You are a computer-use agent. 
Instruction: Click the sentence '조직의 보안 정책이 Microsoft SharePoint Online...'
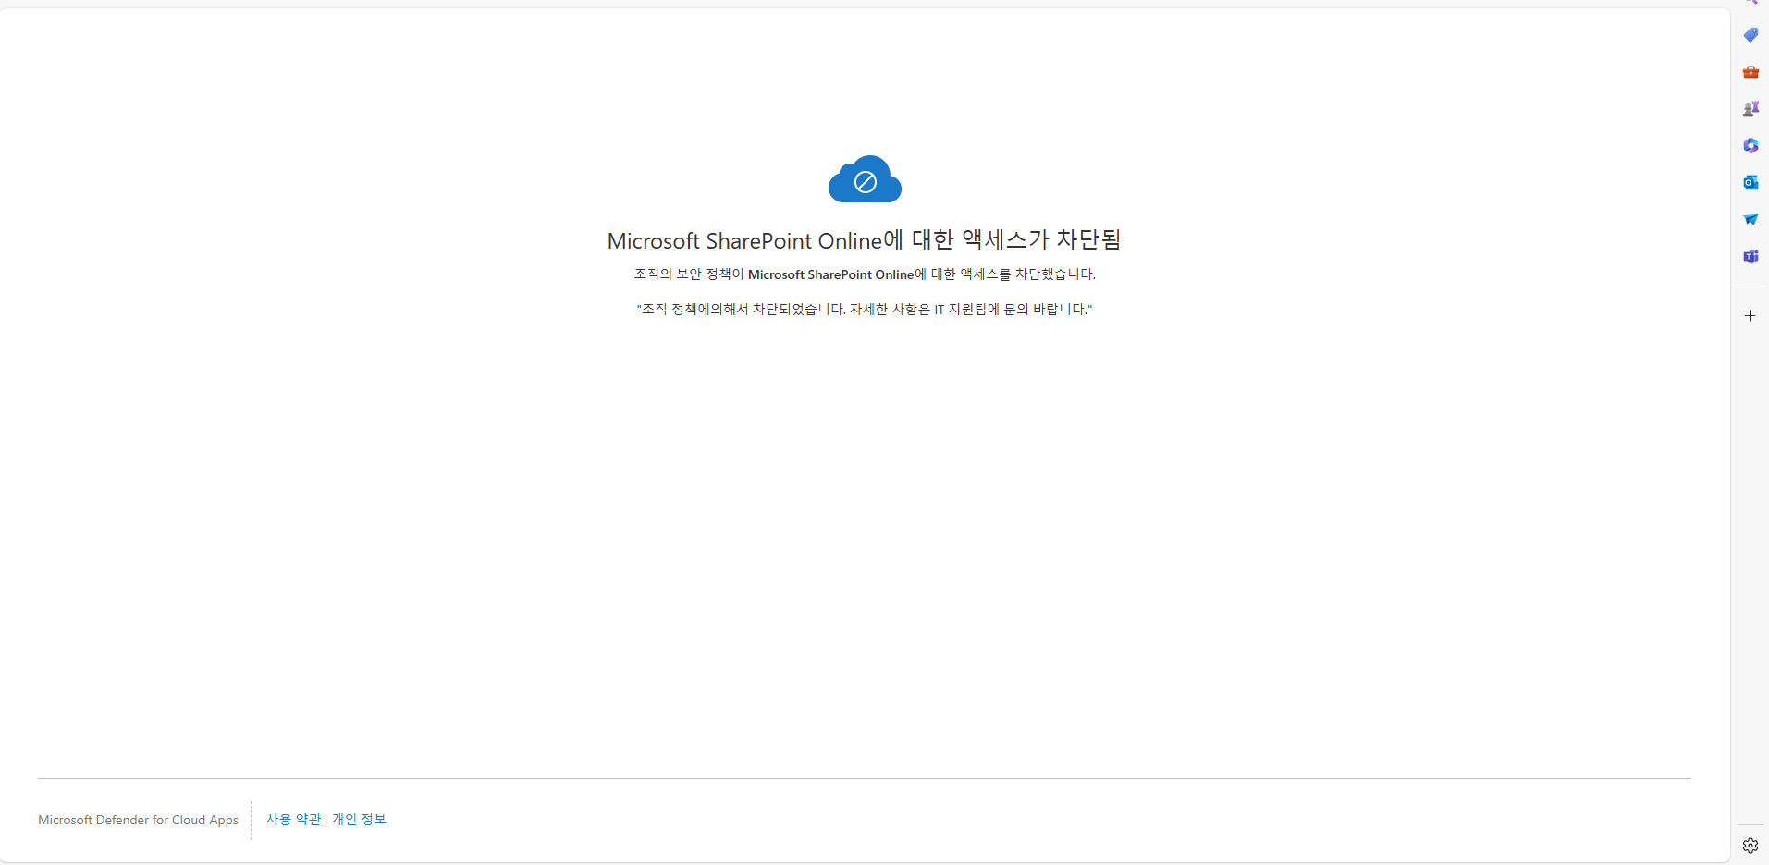[x=864, y=274]
